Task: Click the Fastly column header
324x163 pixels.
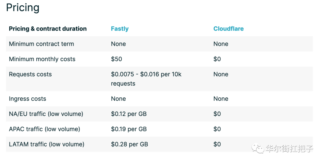Action: click(120, 29)
